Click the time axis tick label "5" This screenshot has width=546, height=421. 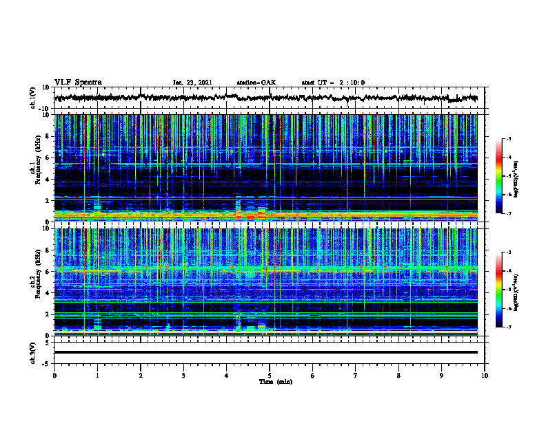tap(270, 376)
